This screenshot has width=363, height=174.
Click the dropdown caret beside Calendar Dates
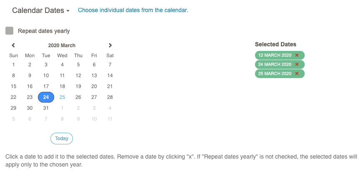(68, 11)
